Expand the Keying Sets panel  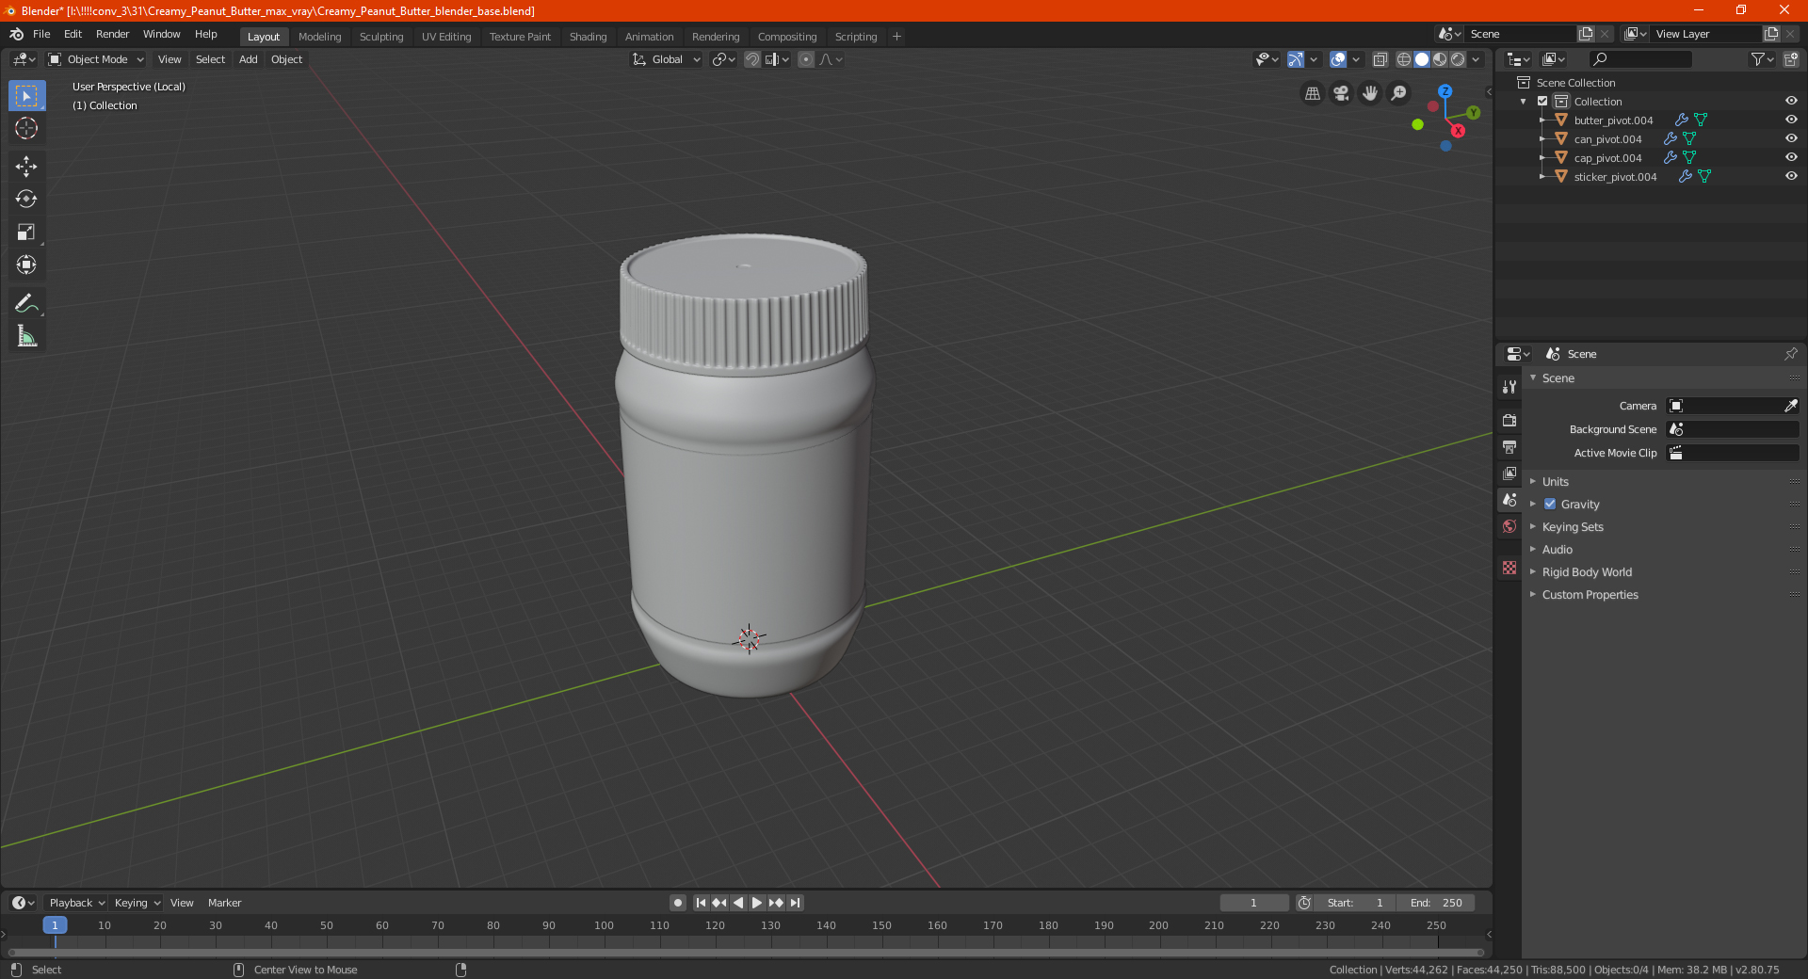coord(1573,526)
